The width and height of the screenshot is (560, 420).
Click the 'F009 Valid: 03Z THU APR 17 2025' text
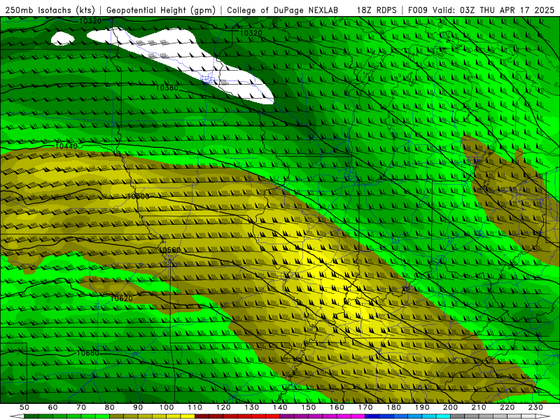point(481,10)
